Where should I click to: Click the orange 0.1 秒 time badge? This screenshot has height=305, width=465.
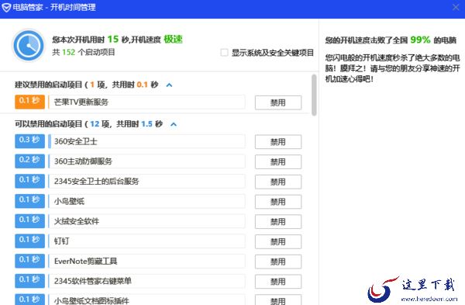coord(29,102)
